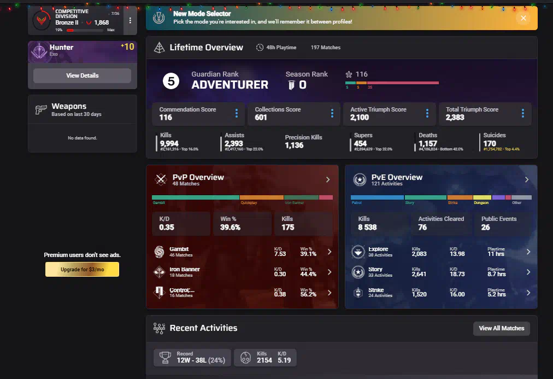Viewport: 553px width, 379px height.
Task: Open Collections Score three-dot menu
Action: (x=332, y=113)
